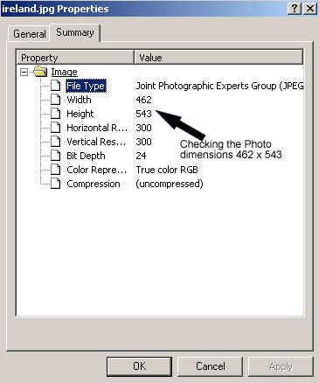Click the Color Representation row icon
The width and height of the screenshot is (319, 383).
pos(55,170)
